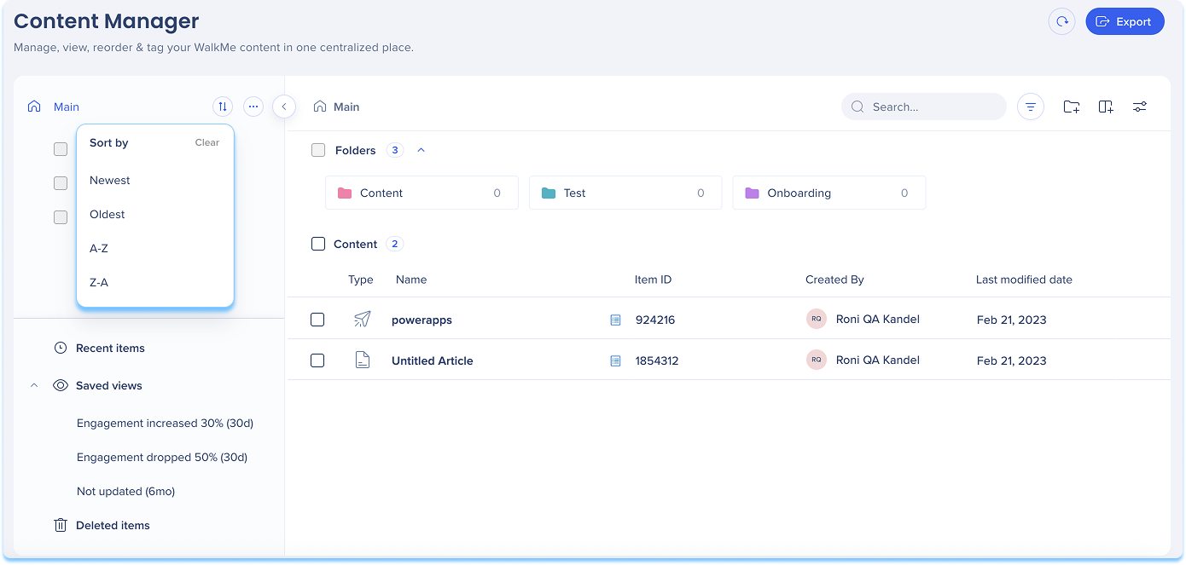Click the Main home icon in sidebar
Screen dimensions: 1186x565
pyautogui.click(x=34, y=107)
